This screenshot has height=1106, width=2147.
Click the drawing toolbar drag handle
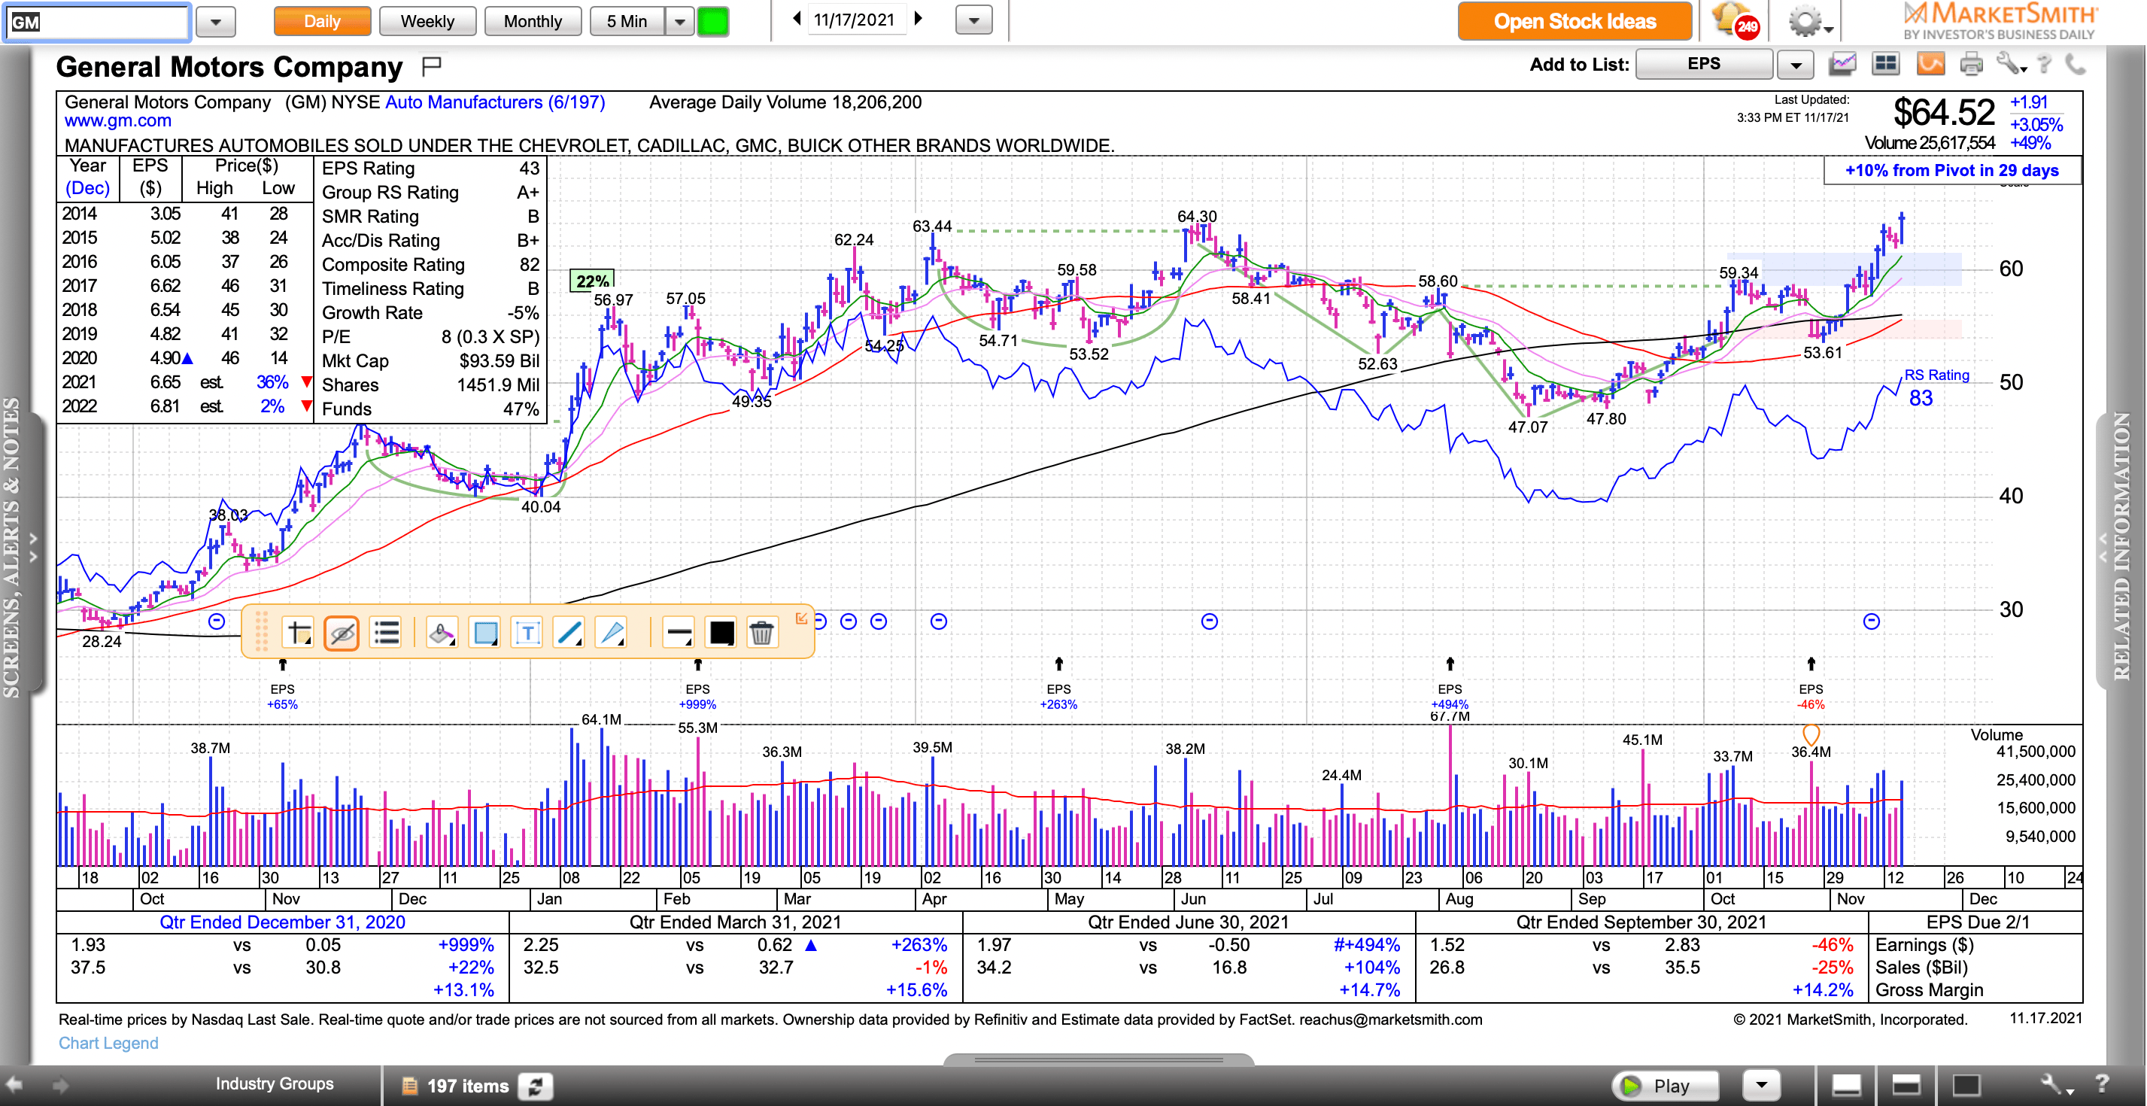coord(261,631)
